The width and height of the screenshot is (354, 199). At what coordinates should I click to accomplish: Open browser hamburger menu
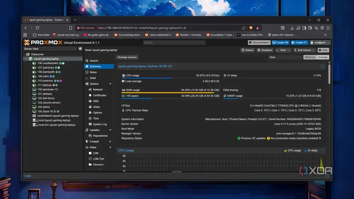tap(328, 28)
